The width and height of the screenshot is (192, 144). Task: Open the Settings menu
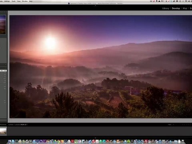coord(7,1)
